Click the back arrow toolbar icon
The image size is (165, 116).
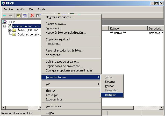[4, 16]
